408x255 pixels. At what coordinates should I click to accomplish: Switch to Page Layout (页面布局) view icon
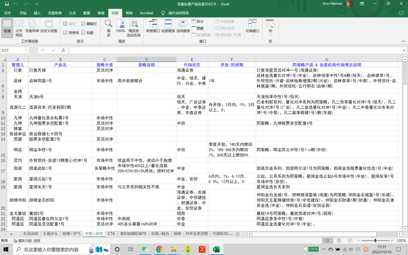point(32,26)
